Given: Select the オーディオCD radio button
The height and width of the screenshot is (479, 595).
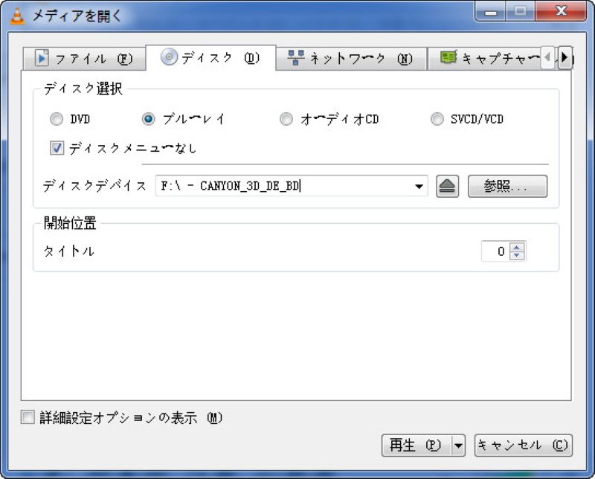Looking at the screenshot, I should click(x=286, y=119).
